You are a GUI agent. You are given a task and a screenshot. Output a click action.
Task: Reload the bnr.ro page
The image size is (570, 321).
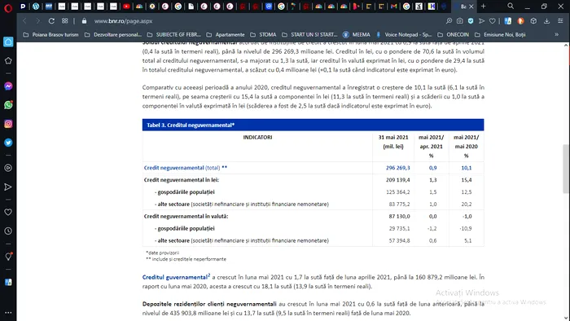coord(51,21)
